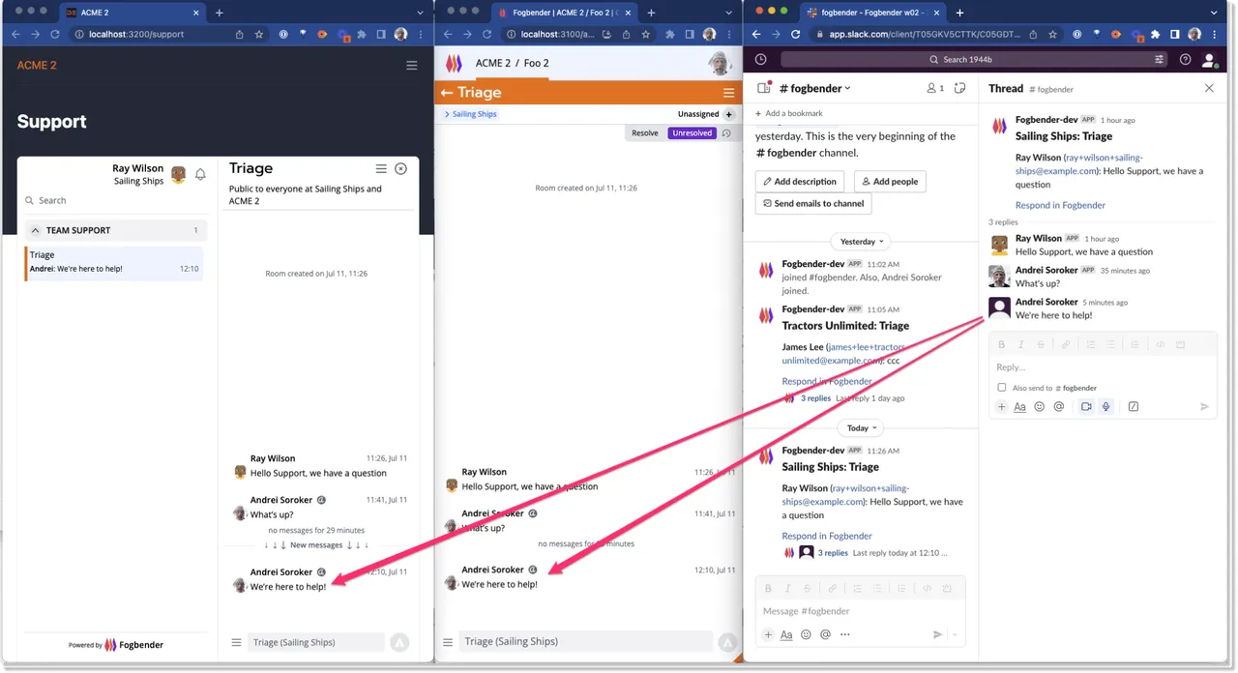Record audio clip microphone in thread reply
The image size is (1238, 673).
1105,407
